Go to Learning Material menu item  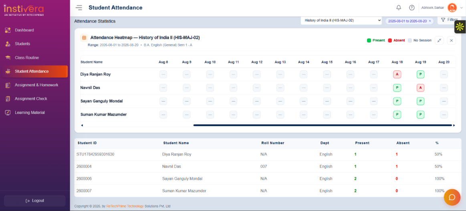(30, 113)
